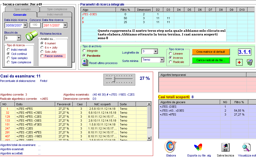Click the Richiama tecnica label

coord(51,34)
